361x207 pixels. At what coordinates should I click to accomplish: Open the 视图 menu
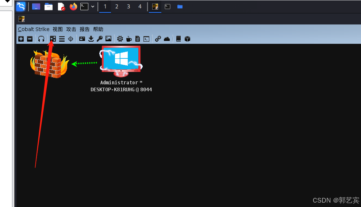(58, 29)
